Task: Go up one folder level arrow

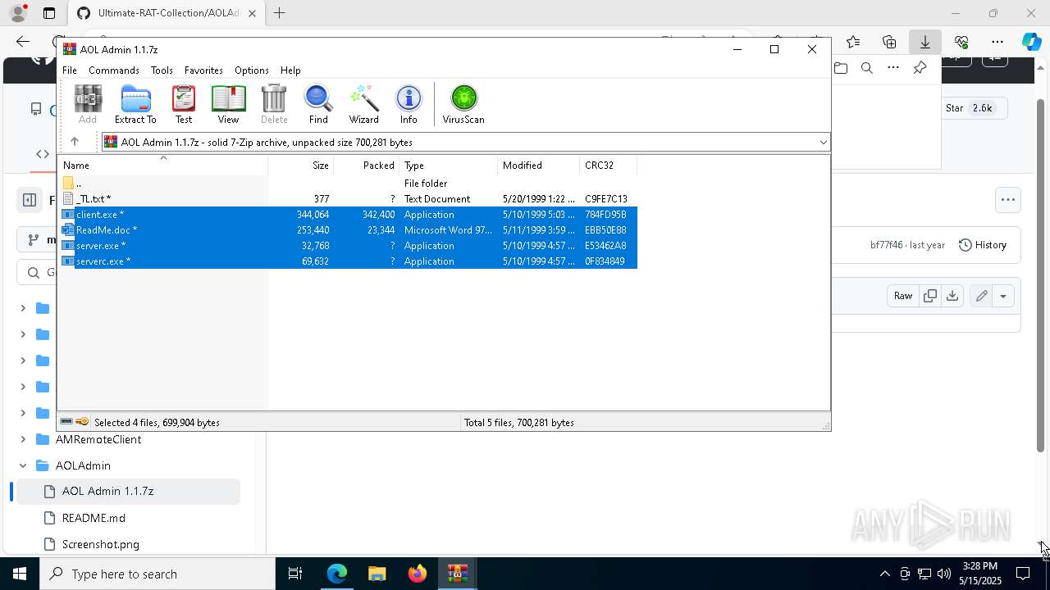Action: [x=75, y=142]
